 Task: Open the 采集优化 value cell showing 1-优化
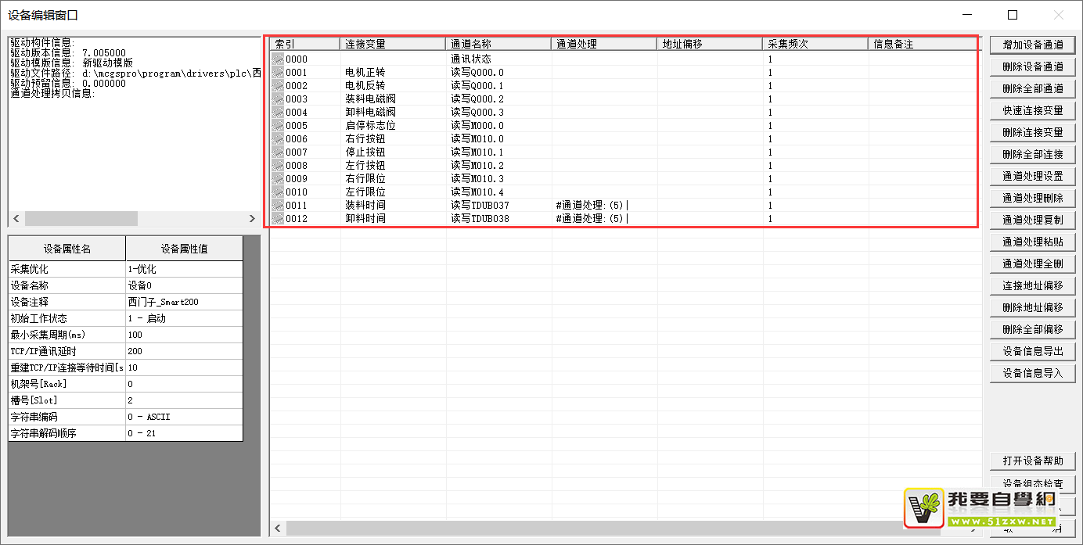tap(183, 269)
